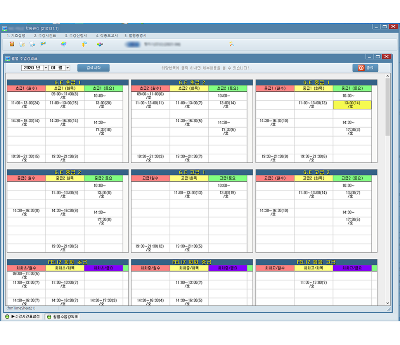Click the red power icon beside 종료
This screenshot has height=345, width=400.
tap(361, 68)
